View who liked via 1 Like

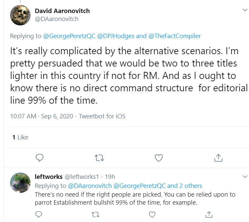[x=20, y=137]
